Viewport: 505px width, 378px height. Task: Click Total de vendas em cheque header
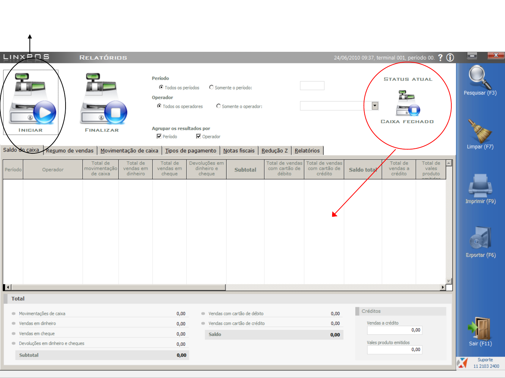pyautogui.click(x=170, y=170)
